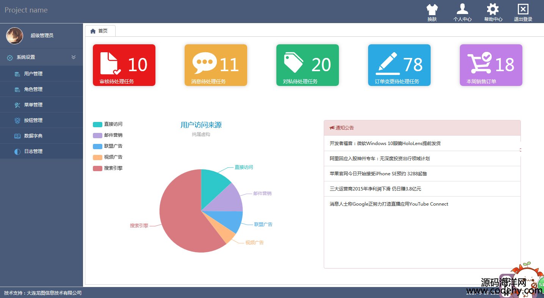
Task: Click the 菜单管理 tools icon
Action: (17, 105)
